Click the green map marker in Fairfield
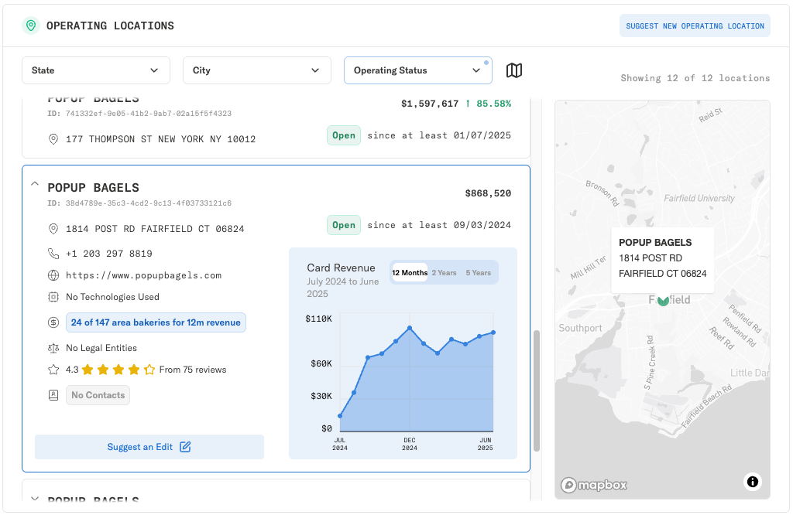 [663, 300]
